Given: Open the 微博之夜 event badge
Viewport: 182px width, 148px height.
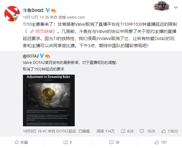Looking at the screenshot, I should click(161, 7).
